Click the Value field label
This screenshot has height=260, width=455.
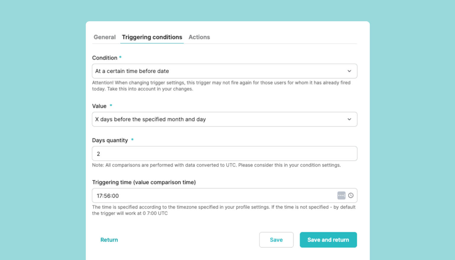coord(99,106)
